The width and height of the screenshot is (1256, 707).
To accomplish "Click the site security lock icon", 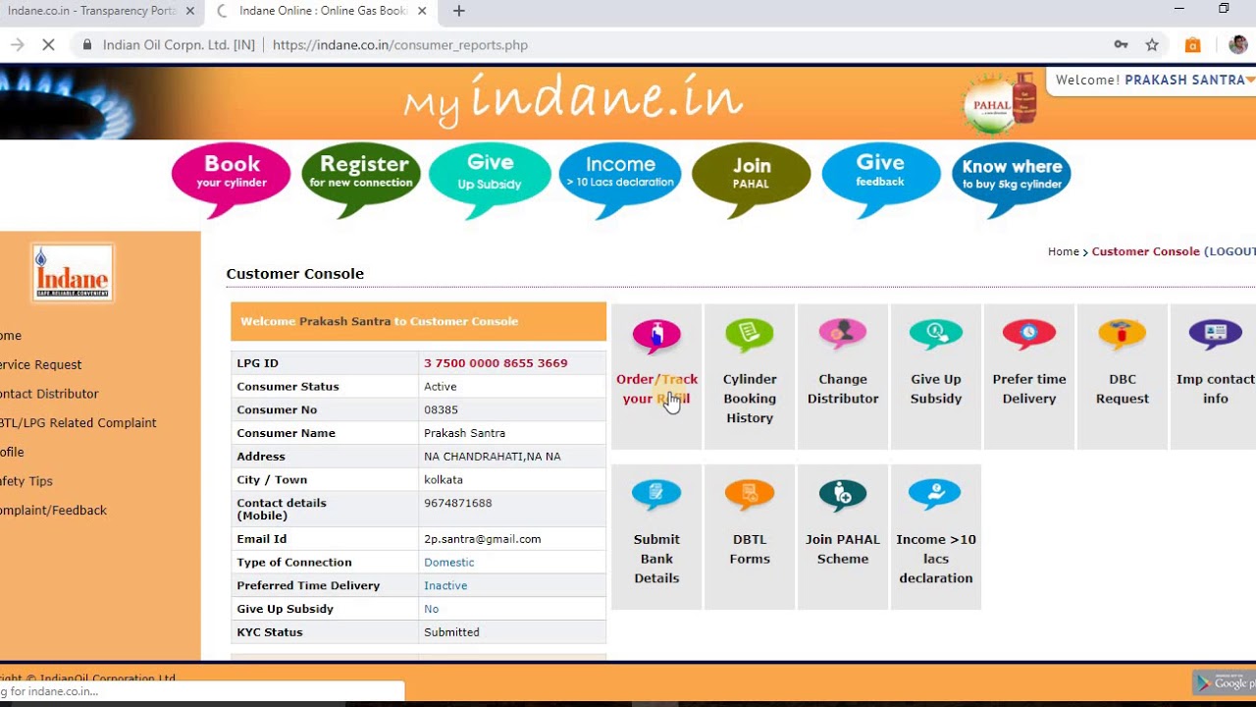I will [x=87, y=45].
